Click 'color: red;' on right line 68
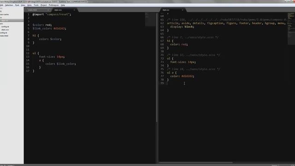The height and width of the screenshot is (166, 295). [179, 44]
